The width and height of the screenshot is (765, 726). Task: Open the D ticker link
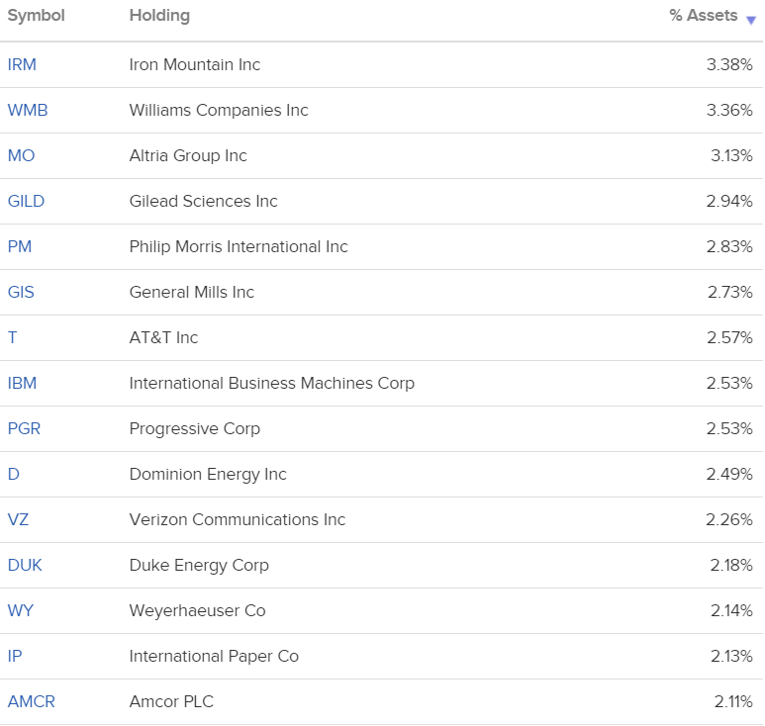(x=14, y=474)
